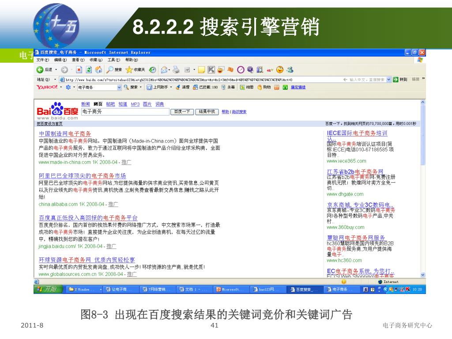Open result 阿里巴巴全球顶尖的电子商务市场
This screenshot has height=339, width=452.
[x=83, y=176]
